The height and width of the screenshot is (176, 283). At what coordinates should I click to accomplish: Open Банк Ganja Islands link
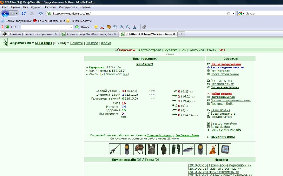[225, 130]
